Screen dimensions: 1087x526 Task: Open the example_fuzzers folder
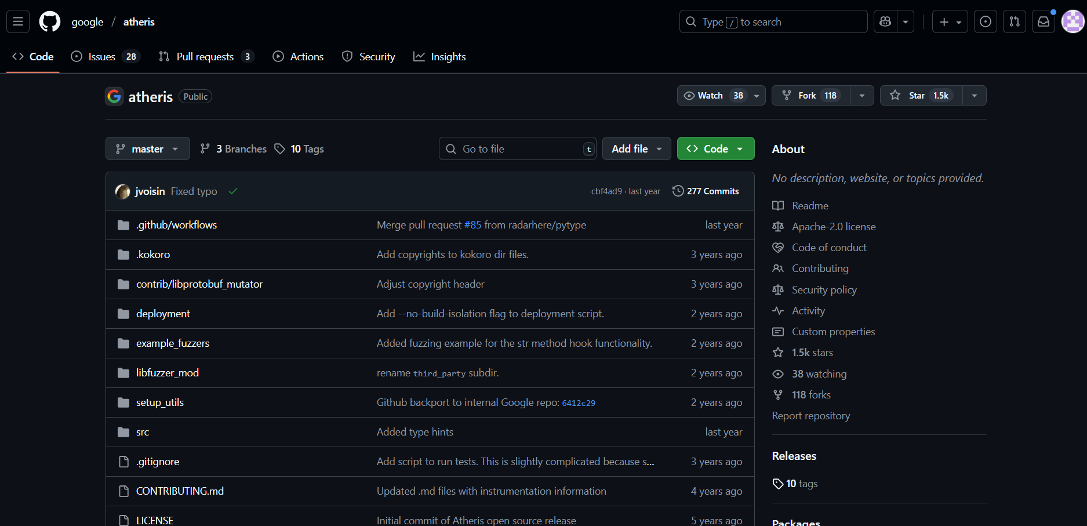click(x=173, y=343)
